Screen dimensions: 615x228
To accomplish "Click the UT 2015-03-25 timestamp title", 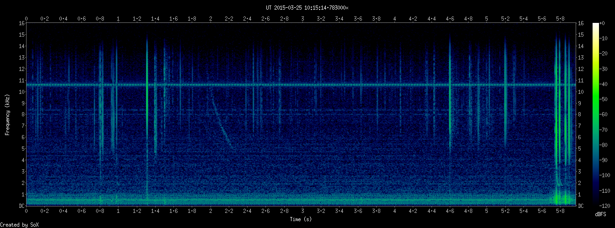I will point(307,8).
